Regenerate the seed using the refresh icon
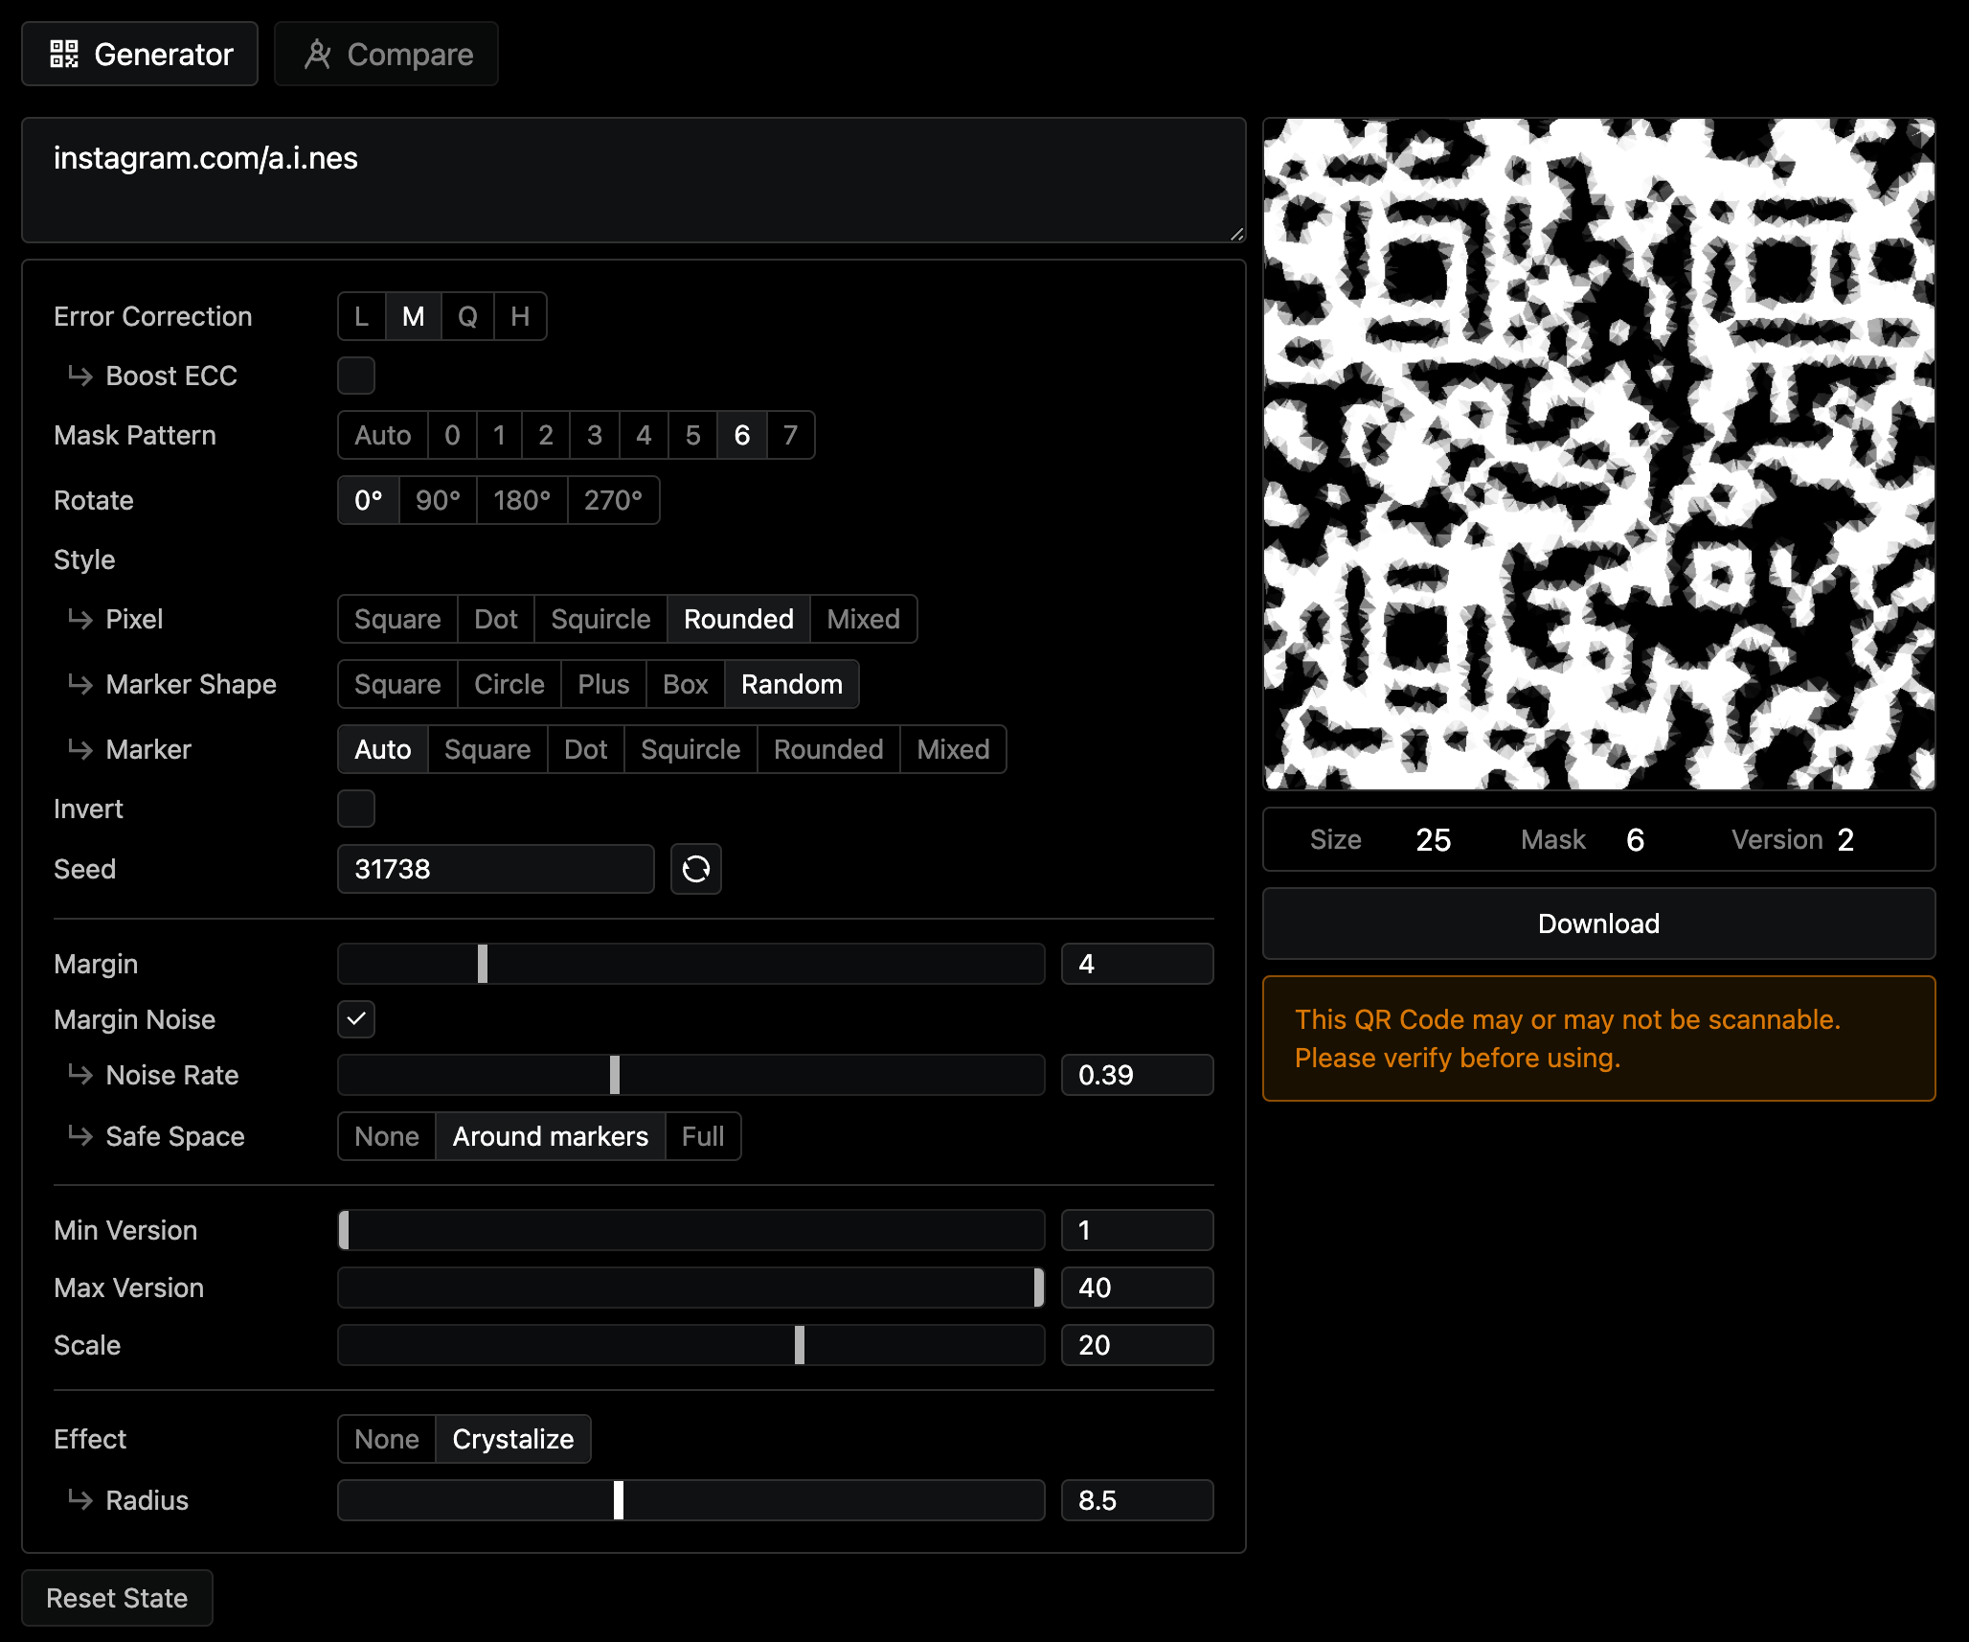This screenshot has width=1969, height=1642. (695, 869)
